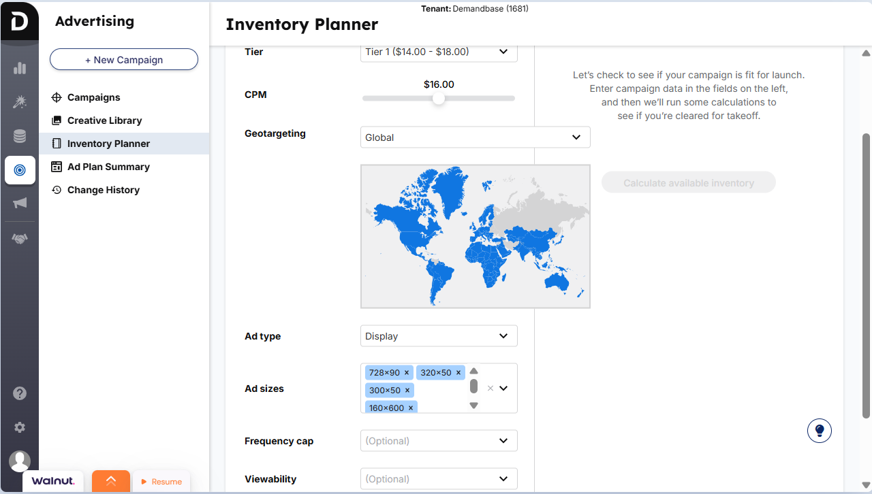Click the New Campaign button

point(123,59)
